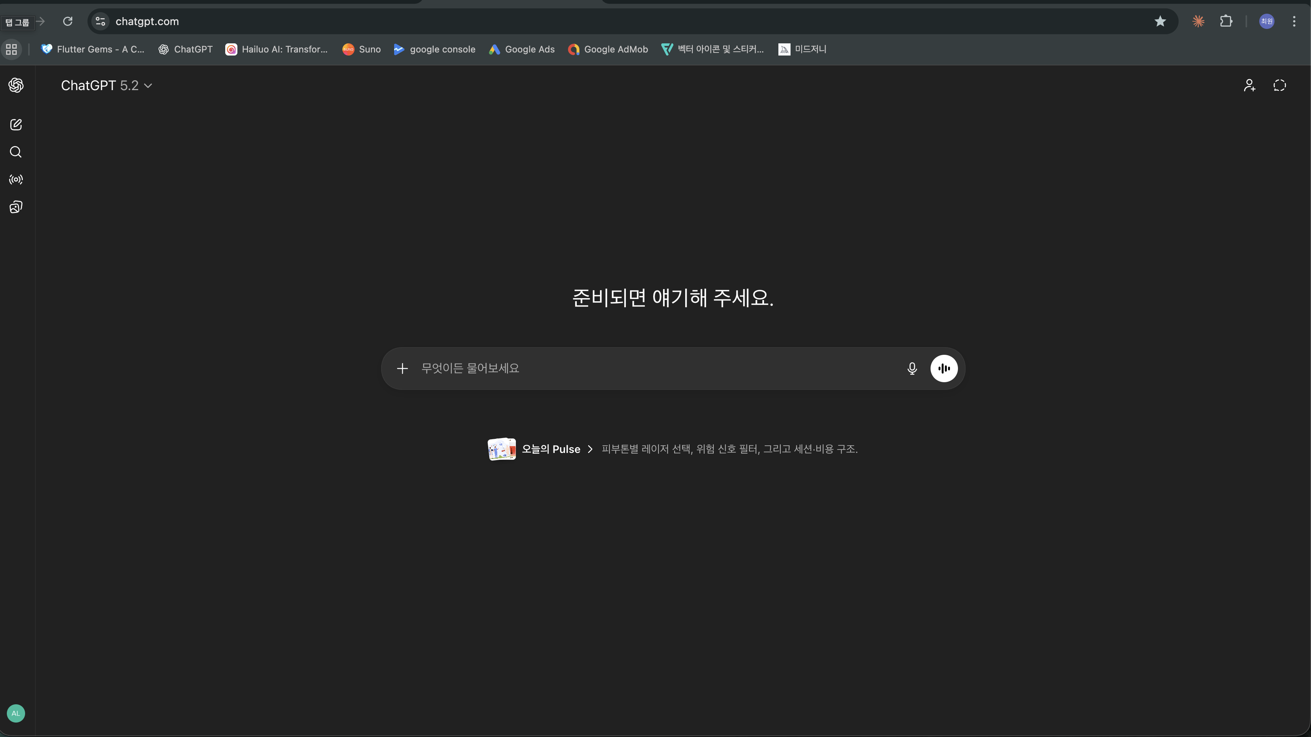Open the image library from the sidebar

click(x=16, y=207)
